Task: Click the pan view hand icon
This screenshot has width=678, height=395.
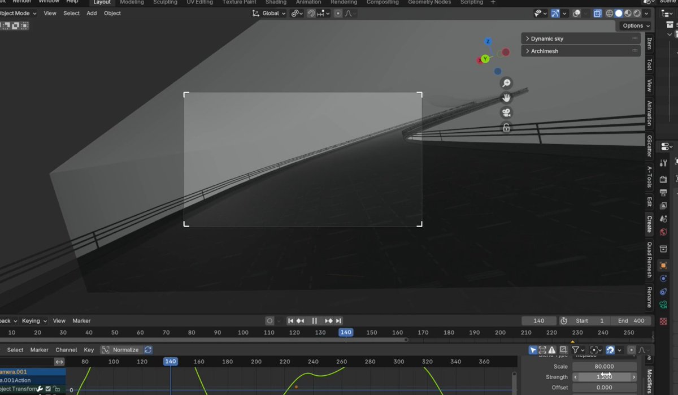Action: 506,98
